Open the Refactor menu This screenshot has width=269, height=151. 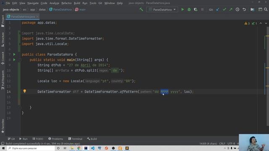66,3
